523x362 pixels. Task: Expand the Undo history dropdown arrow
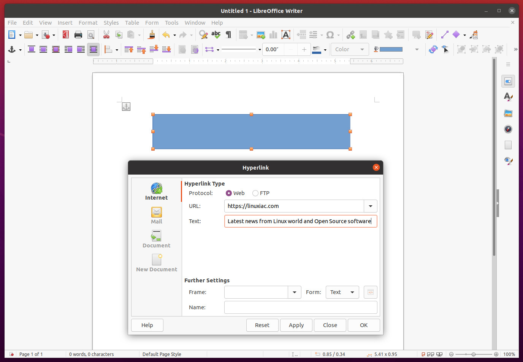[x=174, y=35]
